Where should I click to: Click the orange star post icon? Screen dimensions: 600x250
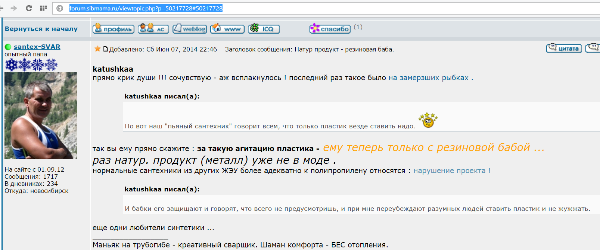pos(97,49)
